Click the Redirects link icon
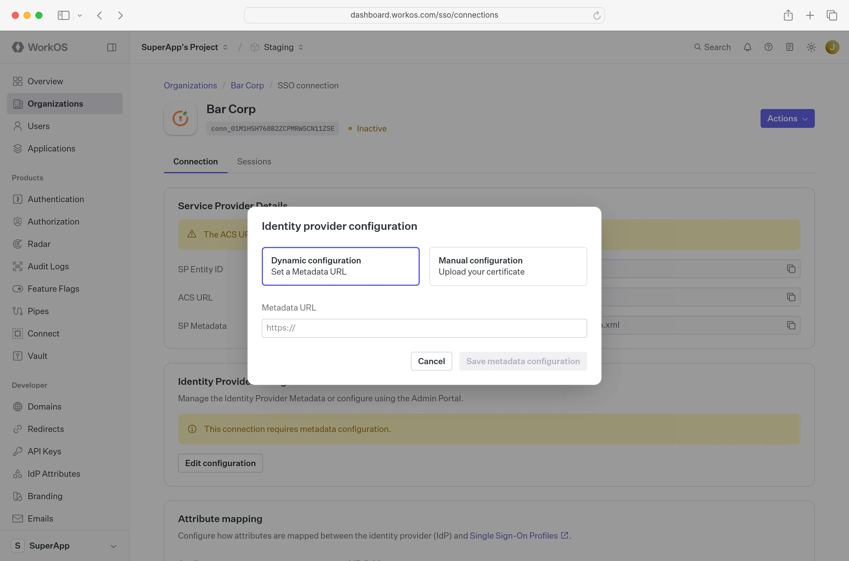Screen dimensions: 849x561 (17, 429)
